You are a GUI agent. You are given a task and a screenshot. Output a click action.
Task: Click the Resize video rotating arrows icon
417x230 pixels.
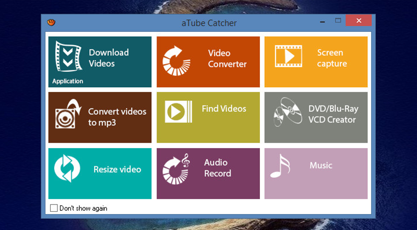67,168
